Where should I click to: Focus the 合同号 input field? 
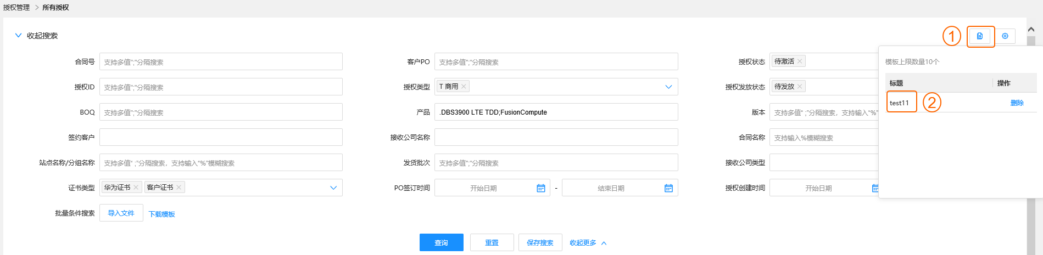click(221, 62)
